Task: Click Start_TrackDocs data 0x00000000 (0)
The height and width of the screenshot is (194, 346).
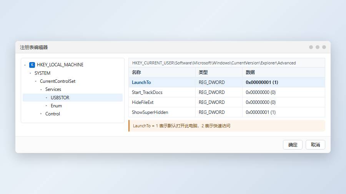Action: click(x=261, y=92)
